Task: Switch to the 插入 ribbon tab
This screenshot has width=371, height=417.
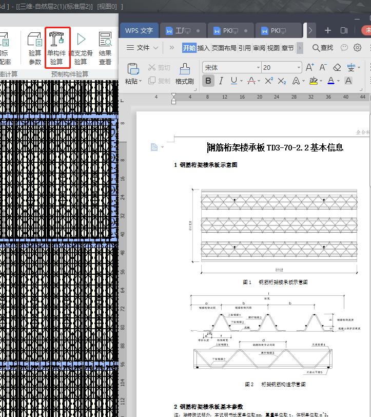Action: (x=204, y=48)
